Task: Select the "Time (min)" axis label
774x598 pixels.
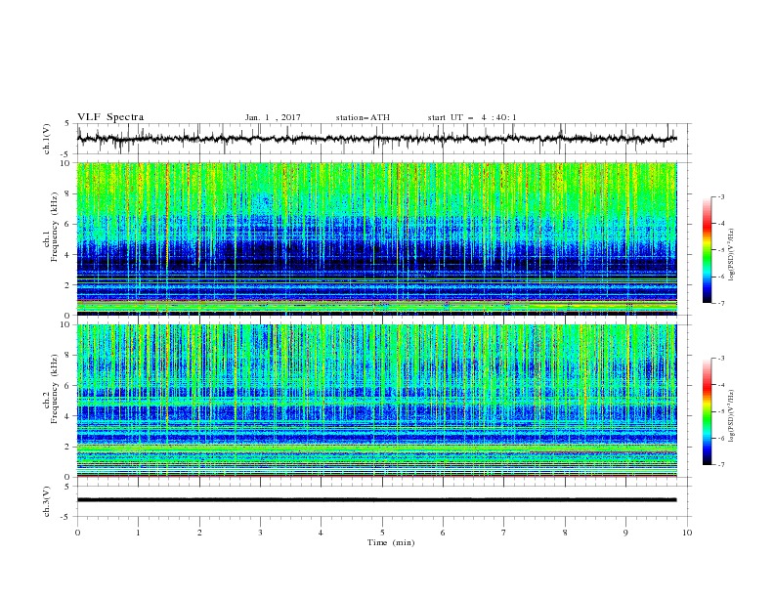Action: (391, 542)
